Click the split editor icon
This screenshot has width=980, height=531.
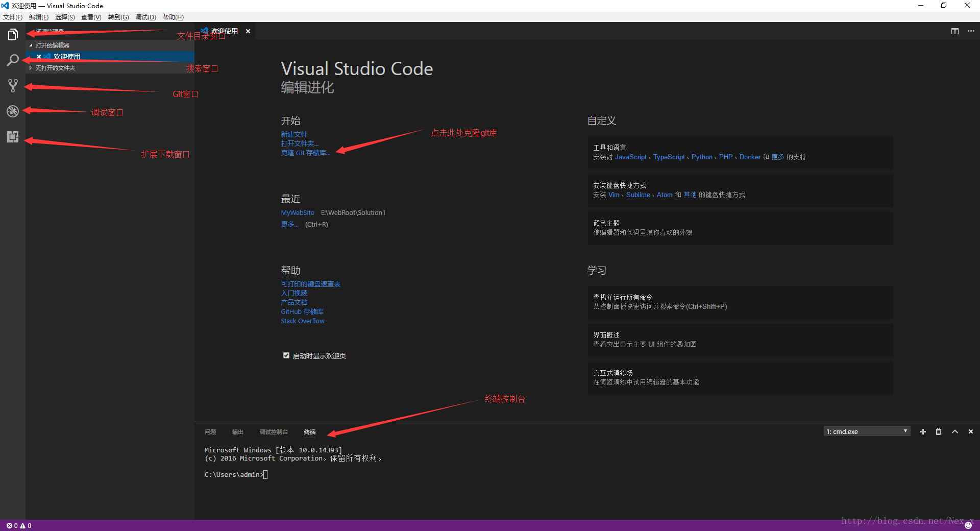(x=955, y=31)
